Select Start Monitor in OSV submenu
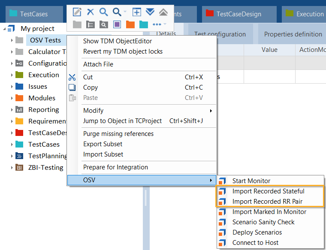 click(251, 181)
